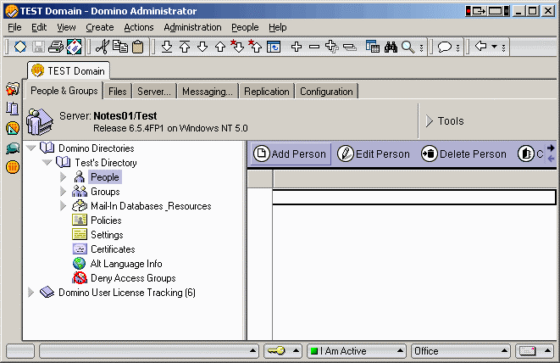This screenshot has width=560, height=363.
Task: Open the People menu
Action: coord(245,27)
